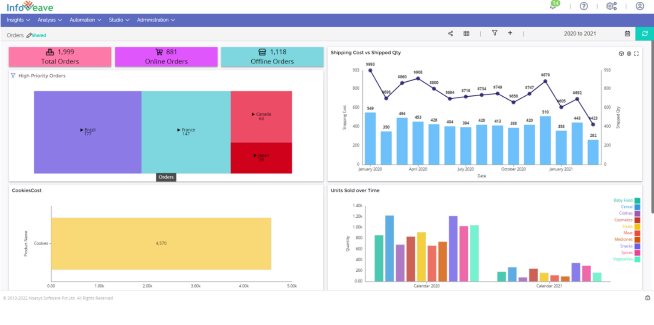Expand the Automation dropdown menu

(x=85, y=20)
